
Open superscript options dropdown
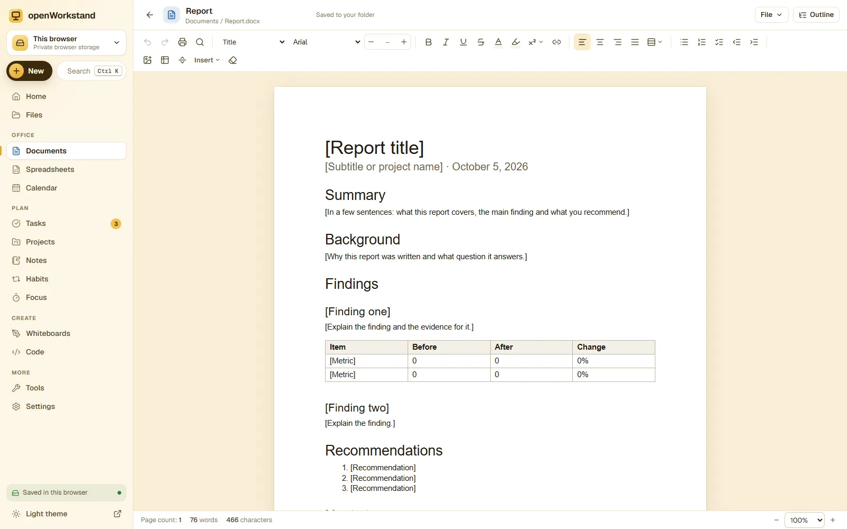(535, 42)
